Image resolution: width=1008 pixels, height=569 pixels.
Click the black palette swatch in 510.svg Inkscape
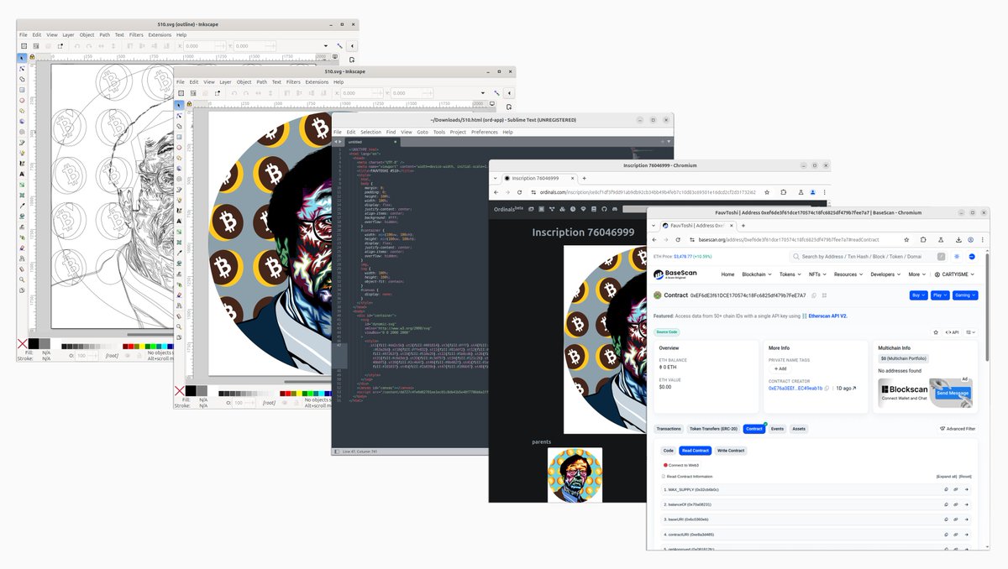[192, 390]
